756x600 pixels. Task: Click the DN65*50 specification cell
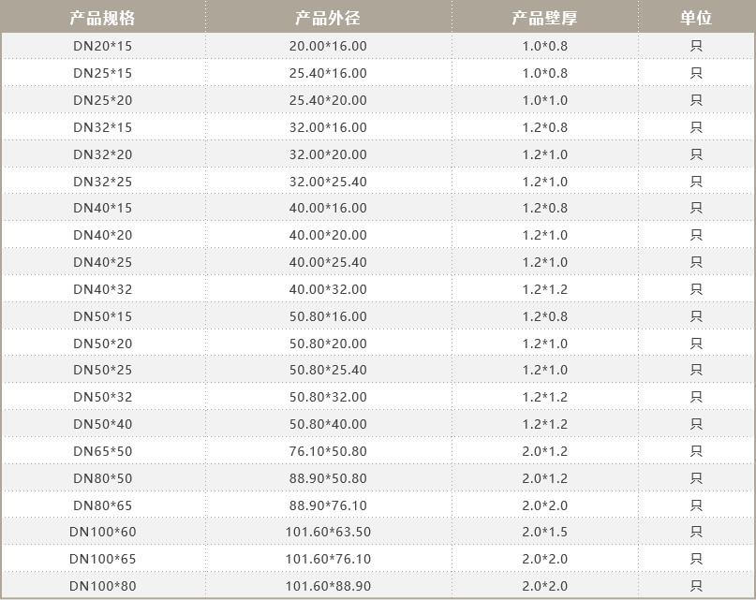[x=103, y=451]
